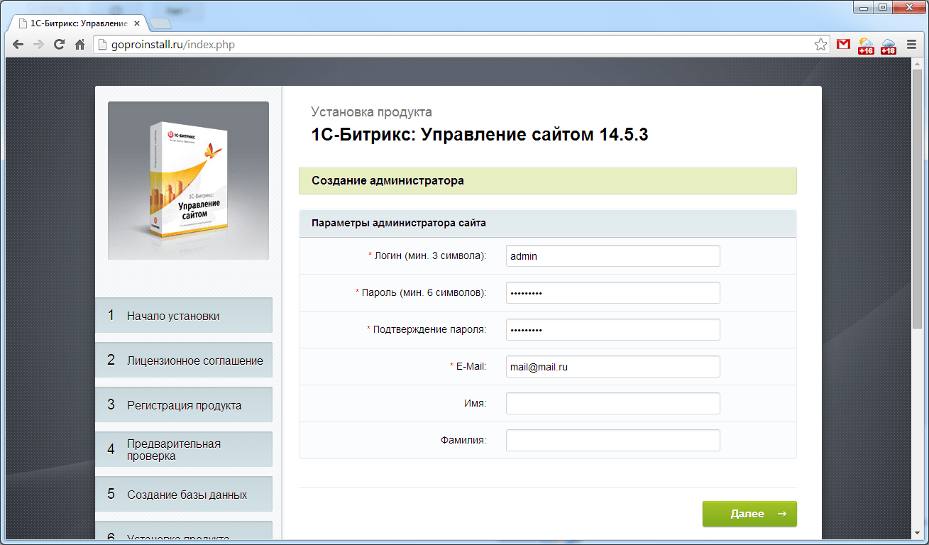
Task: Click the Подтверждение пароля label
Action: tap(427, 330)
